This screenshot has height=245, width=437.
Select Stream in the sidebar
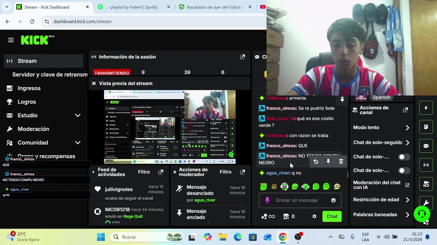click(x=43, y=61)
